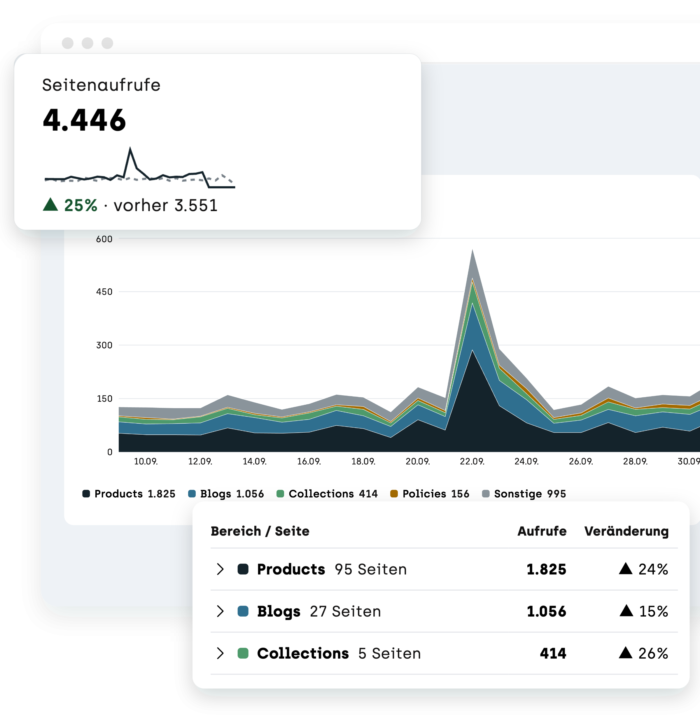Click the up-triangle beside 15% change
The image size is (700, 723).
[x=626, y=610]
